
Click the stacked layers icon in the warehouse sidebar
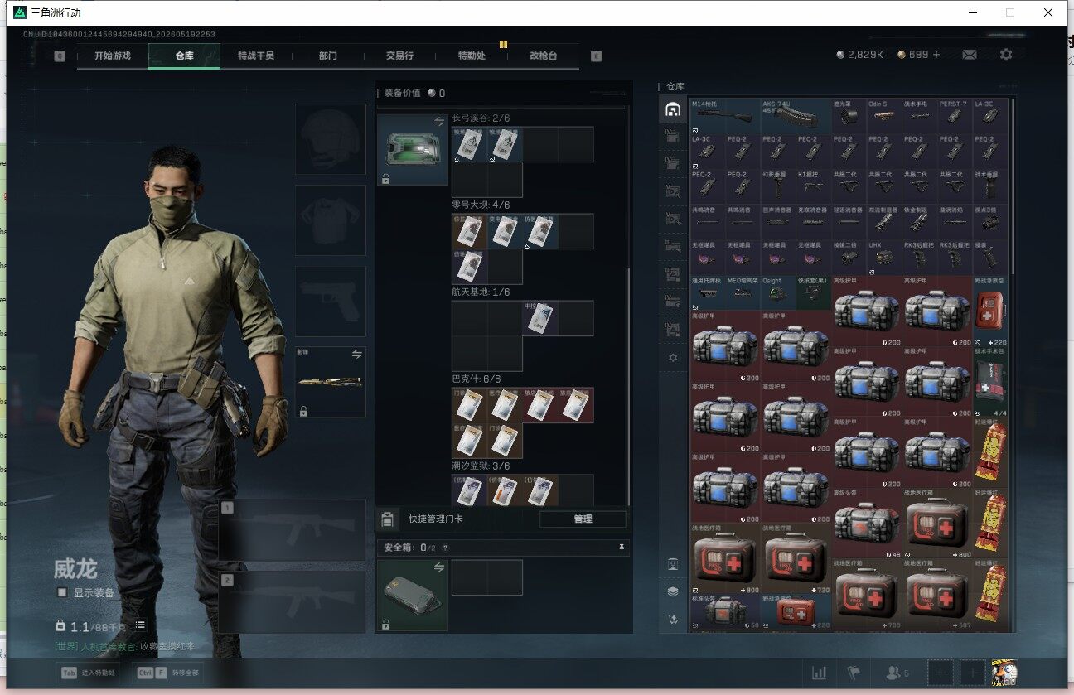pos(673,591)
